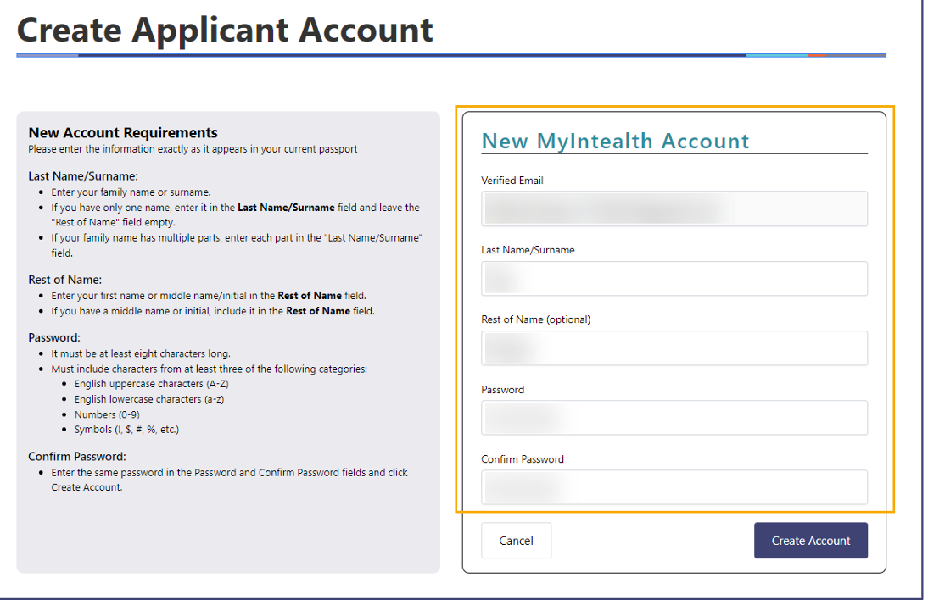Focus the Verified Email input field
The image size is (928, 600).
tap(674, 208)
